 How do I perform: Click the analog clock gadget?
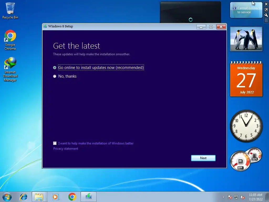pyautogui.click(x=246, y=126)
